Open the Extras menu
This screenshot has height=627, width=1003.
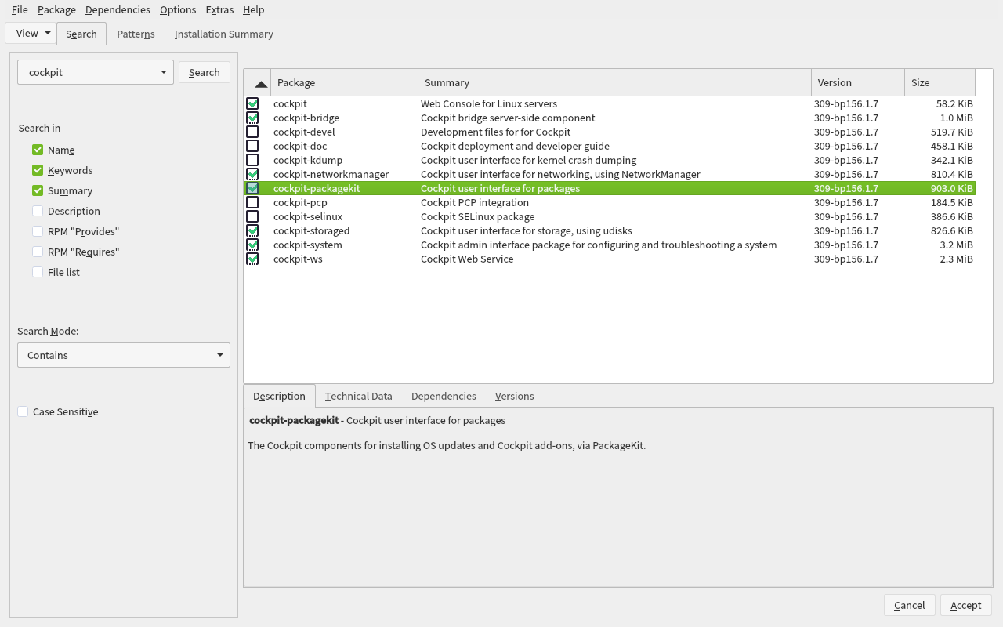tap(219, 9)
